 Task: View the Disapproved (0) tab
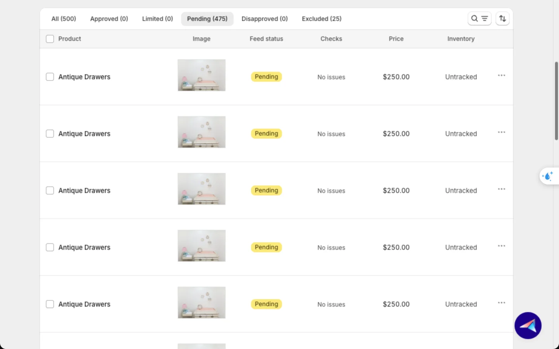[265, 19]
